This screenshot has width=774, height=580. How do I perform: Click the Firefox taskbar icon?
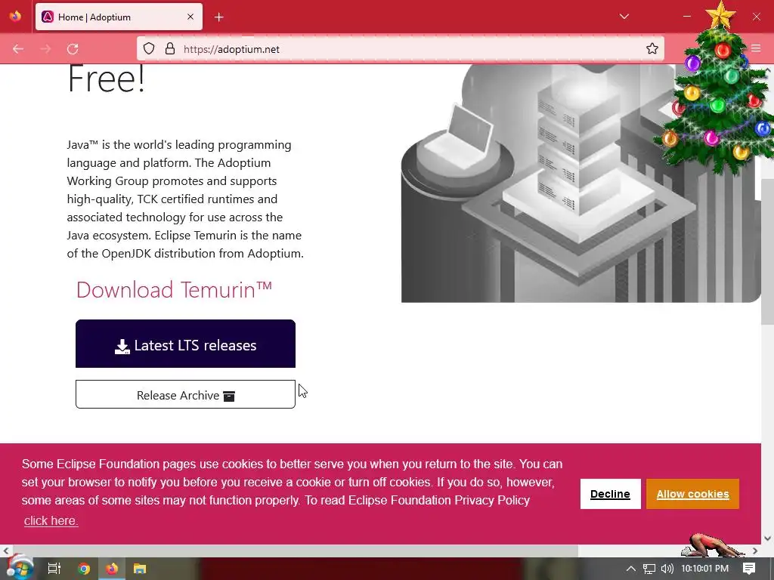tap(112, 569)
